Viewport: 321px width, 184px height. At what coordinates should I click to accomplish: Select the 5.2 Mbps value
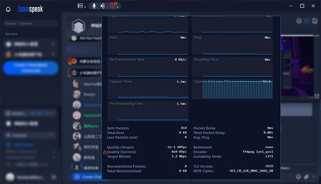point(179,157)
